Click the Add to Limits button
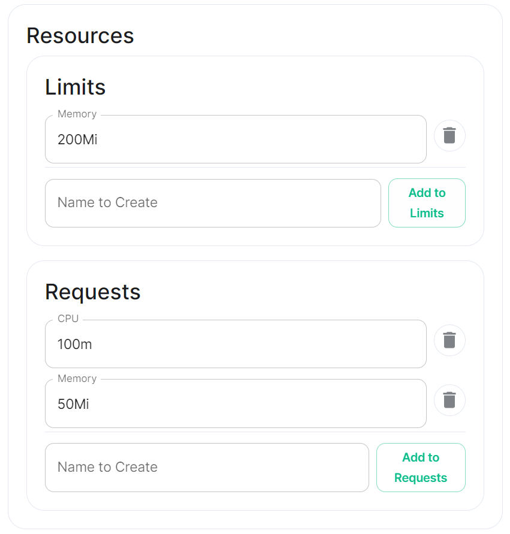This screenshot has height=534, width=510. 427,203
